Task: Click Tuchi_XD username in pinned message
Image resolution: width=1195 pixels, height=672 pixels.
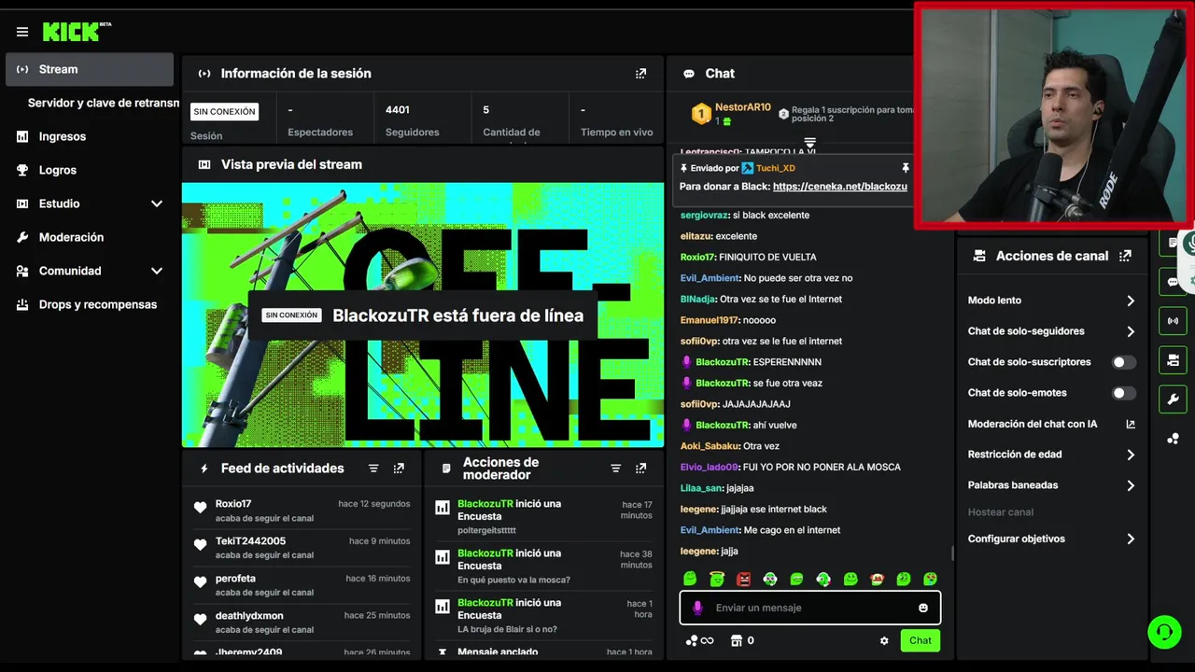Action: (x=776, y=168)
